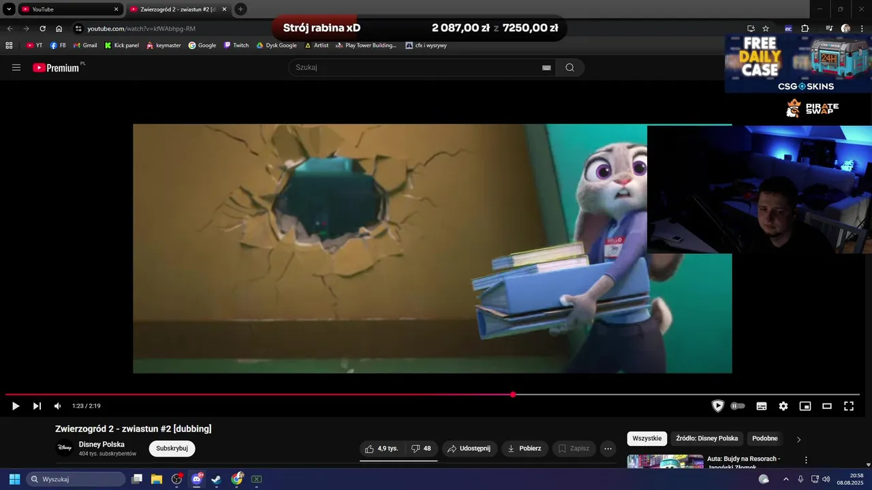
Task: Click the Udostępnij share button
Action: (x=469, y=448)
